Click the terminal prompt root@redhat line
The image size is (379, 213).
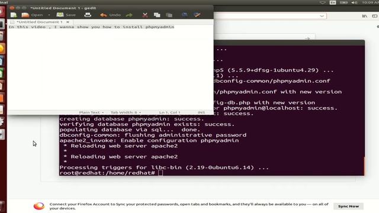pos(111,173)
